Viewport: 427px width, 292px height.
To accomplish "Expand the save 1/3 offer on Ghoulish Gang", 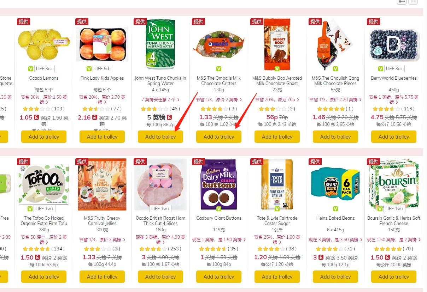I will click(x=335, y=100).
